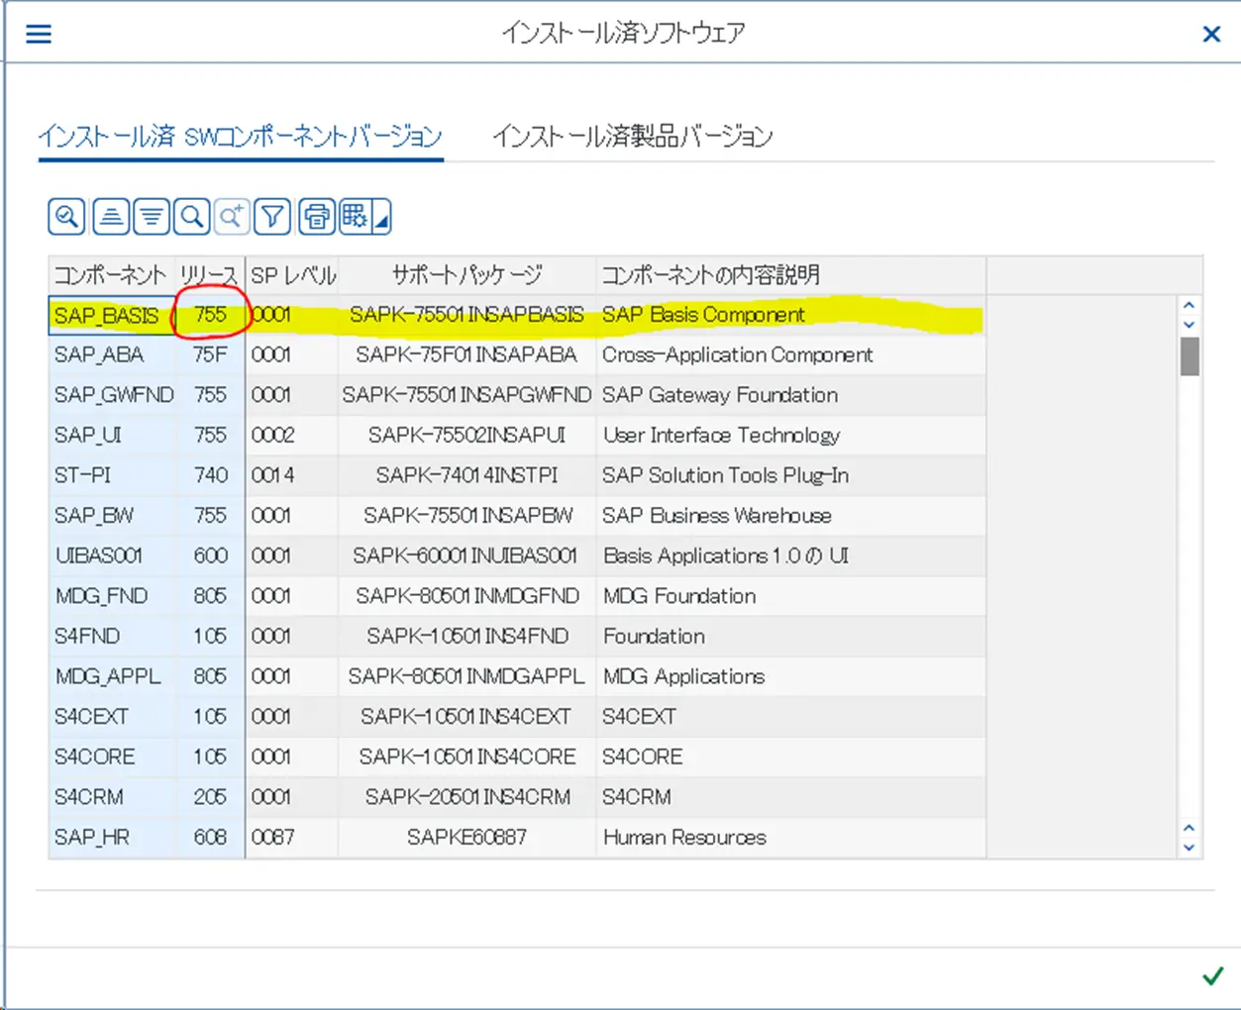The height and width of the screenshot is (1010, 1241).
Task: Click release value 75F in the SAP_ABA row
Action: 210,354
